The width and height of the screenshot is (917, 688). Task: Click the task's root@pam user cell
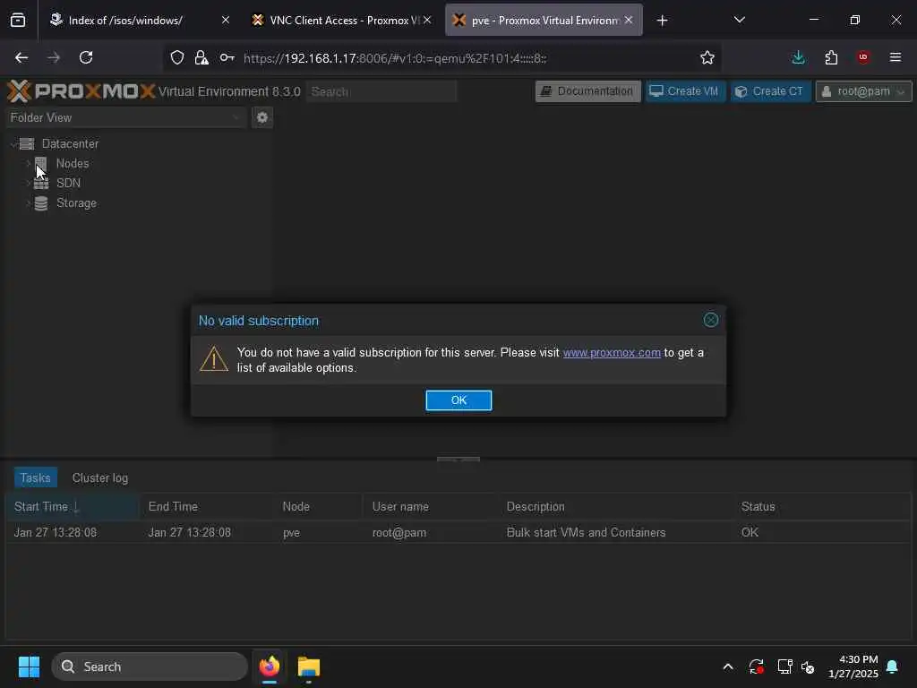(x=399, y=533)
